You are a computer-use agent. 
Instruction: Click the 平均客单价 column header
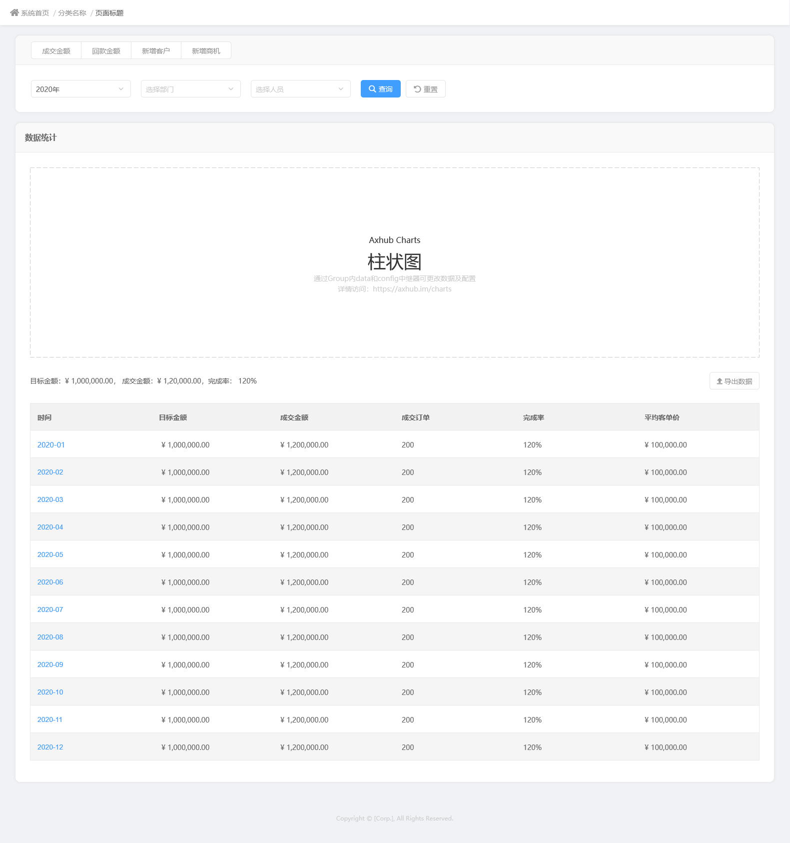pyautogui.click(x=662, y=417)
